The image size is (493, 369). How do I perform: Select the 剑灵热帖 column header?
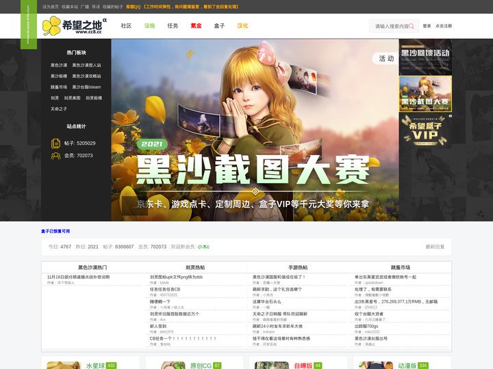pyautogui.click(x=195, y=267)
